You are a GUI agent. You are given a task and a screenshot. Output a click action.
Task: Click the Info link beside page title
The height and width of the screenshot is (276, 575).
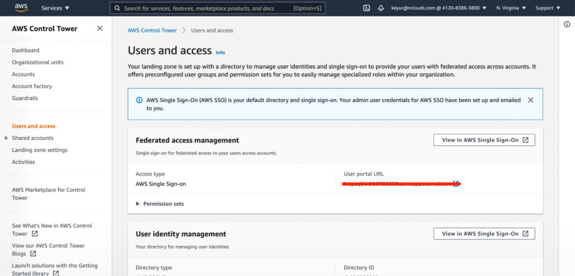point(220,53)
